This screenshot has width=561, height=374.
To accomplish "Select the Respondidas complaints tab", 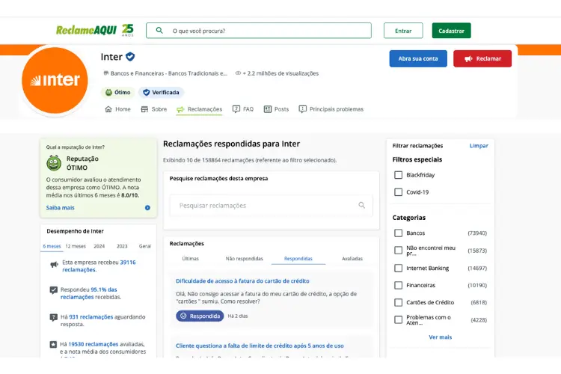I will pyautogui.click(x=298, y=258).
